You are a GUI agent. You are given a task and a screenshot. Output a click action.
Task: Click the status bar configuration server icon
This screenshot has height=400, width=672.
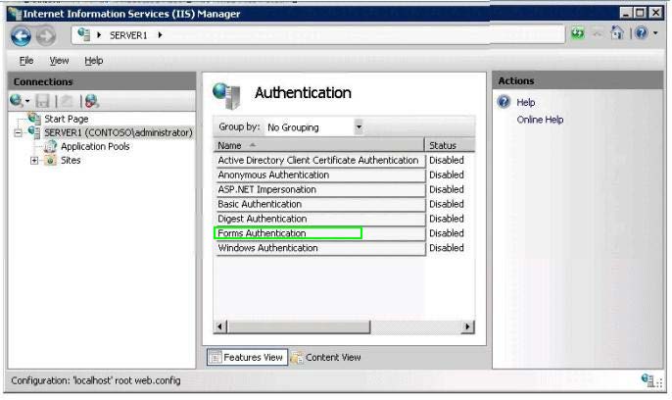pos(648,379)
